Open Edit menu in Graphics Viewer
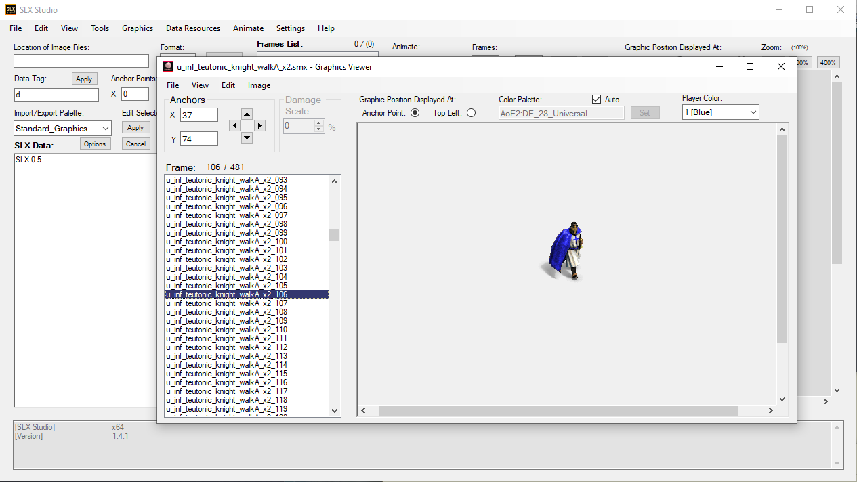The image size is (857, 482). [228, 85]
